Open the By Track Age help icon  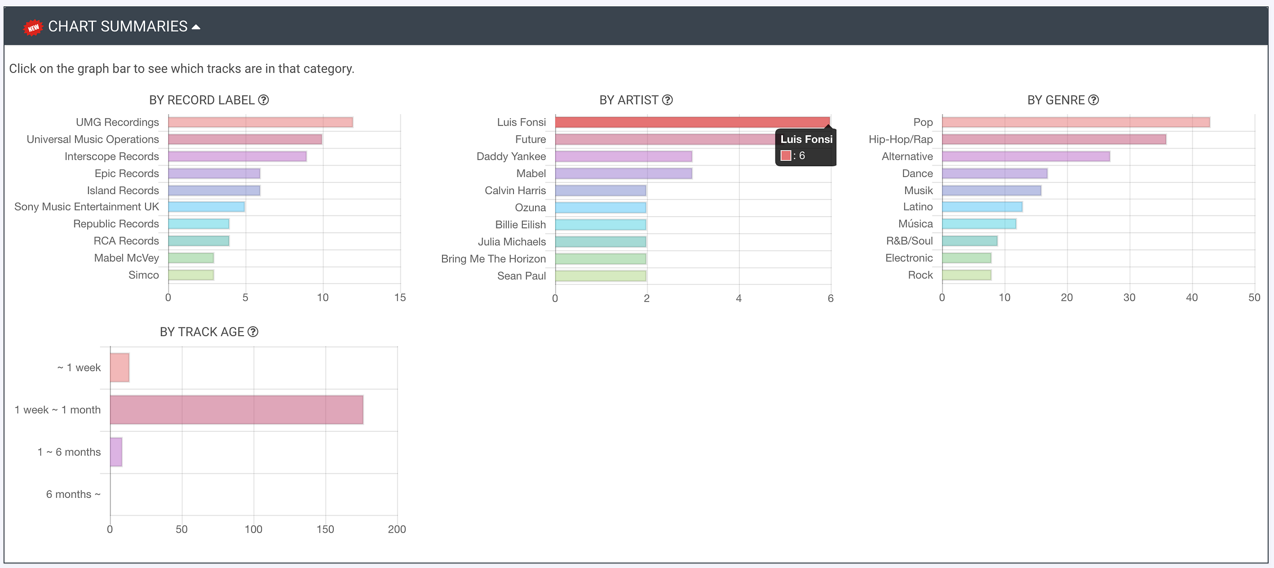[253, 332]
